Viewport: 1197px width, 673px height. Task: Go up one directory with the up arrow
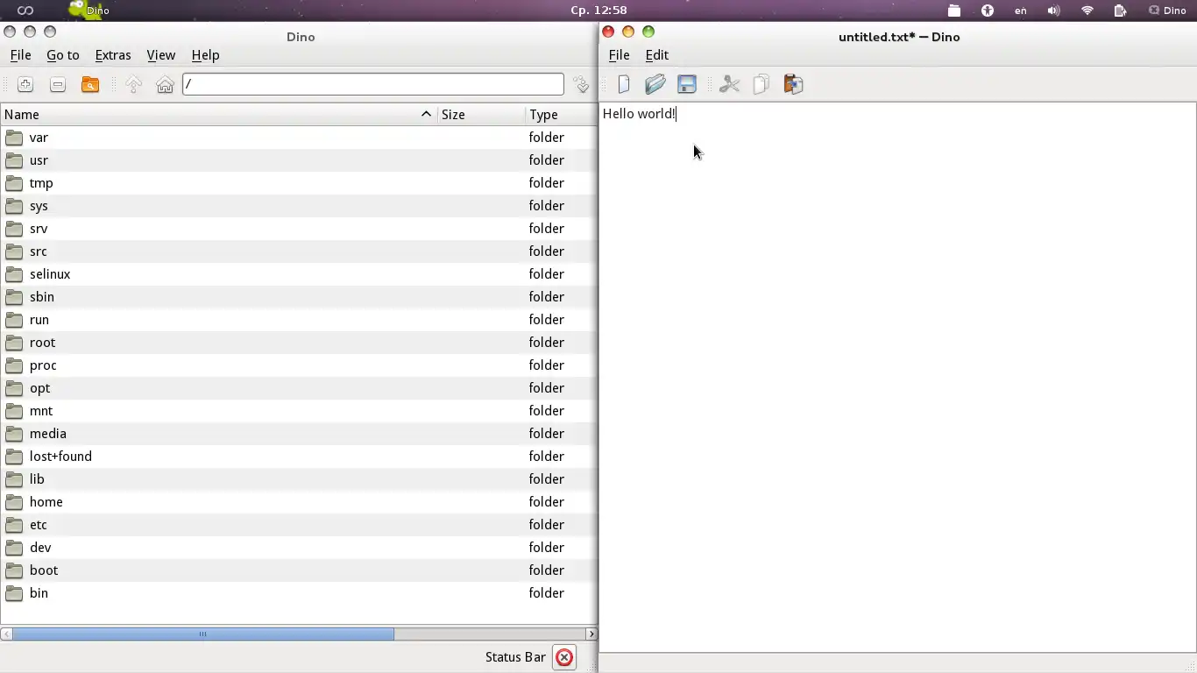[133, 84]
